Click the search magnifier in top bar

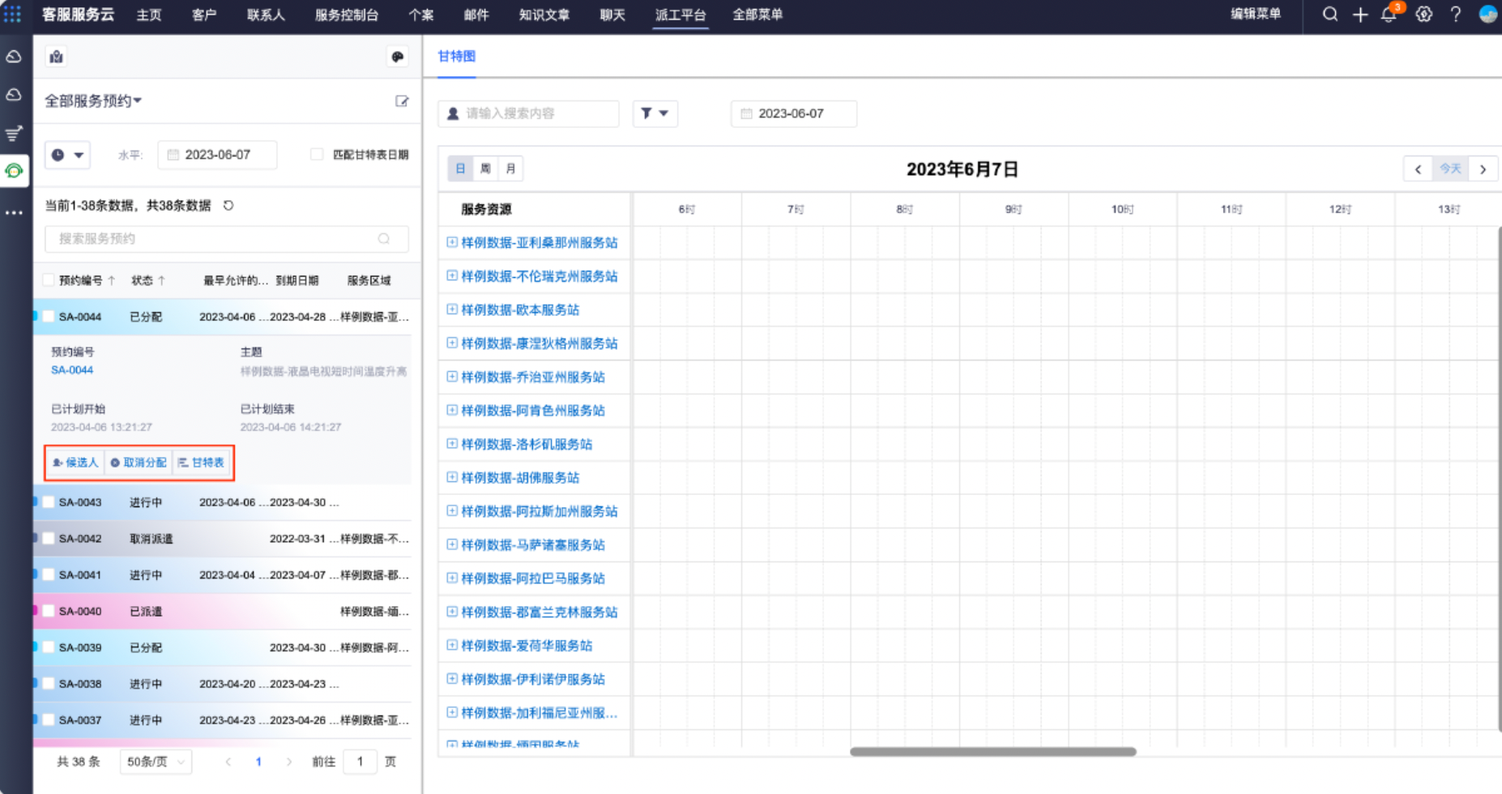coord(1329,15)
